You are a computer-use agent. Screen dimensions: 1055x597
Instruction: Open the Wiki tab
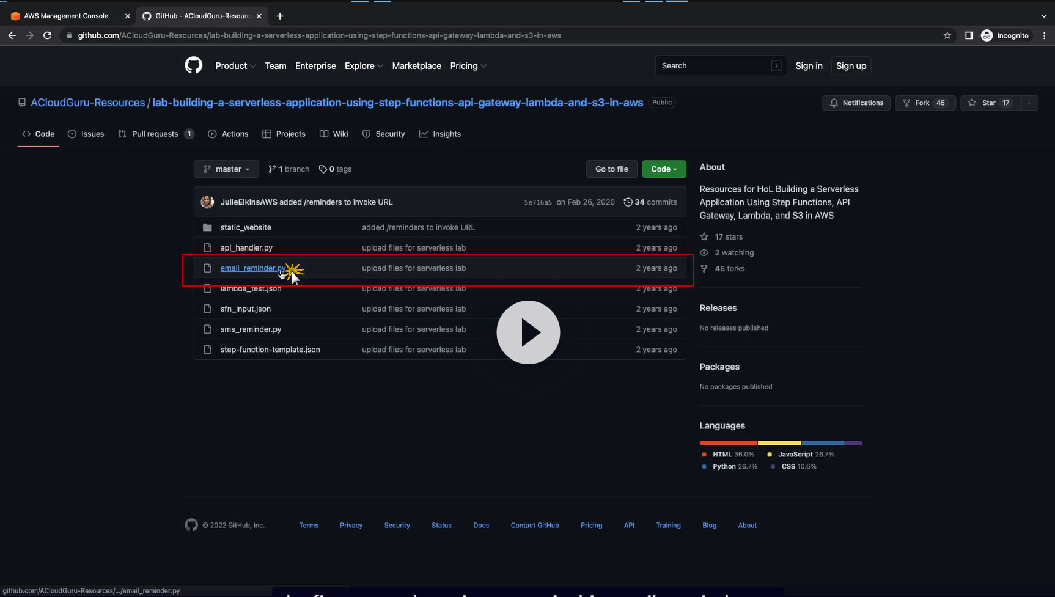[x=334, y=134]
